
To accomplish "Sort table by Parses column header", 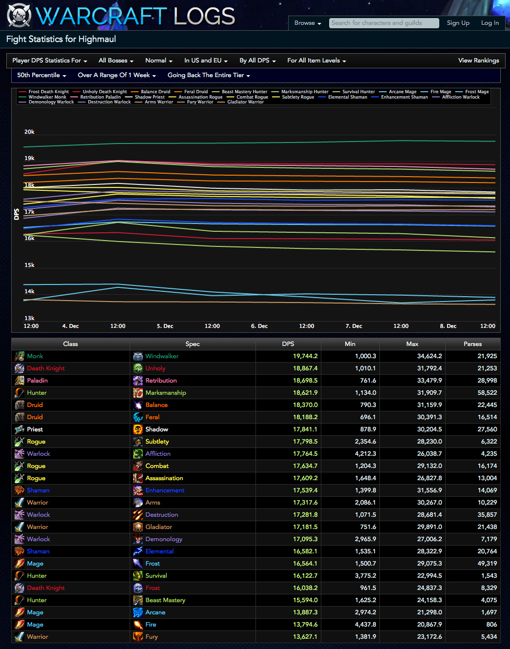I will (473, 344).
